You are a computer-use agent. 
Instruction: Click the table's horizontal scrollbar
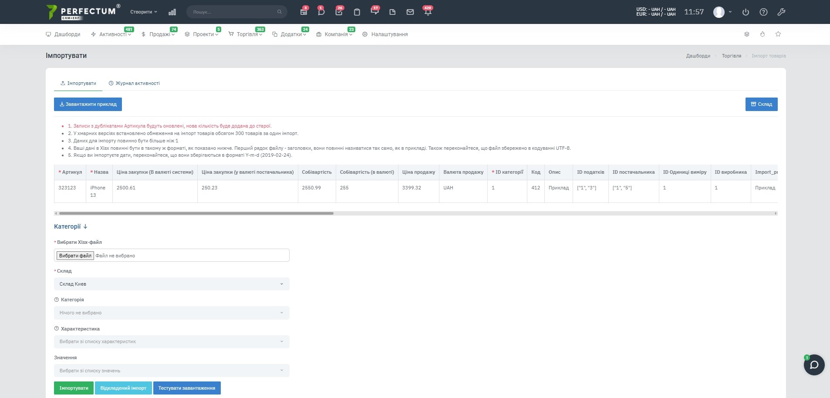coord(196,213)
